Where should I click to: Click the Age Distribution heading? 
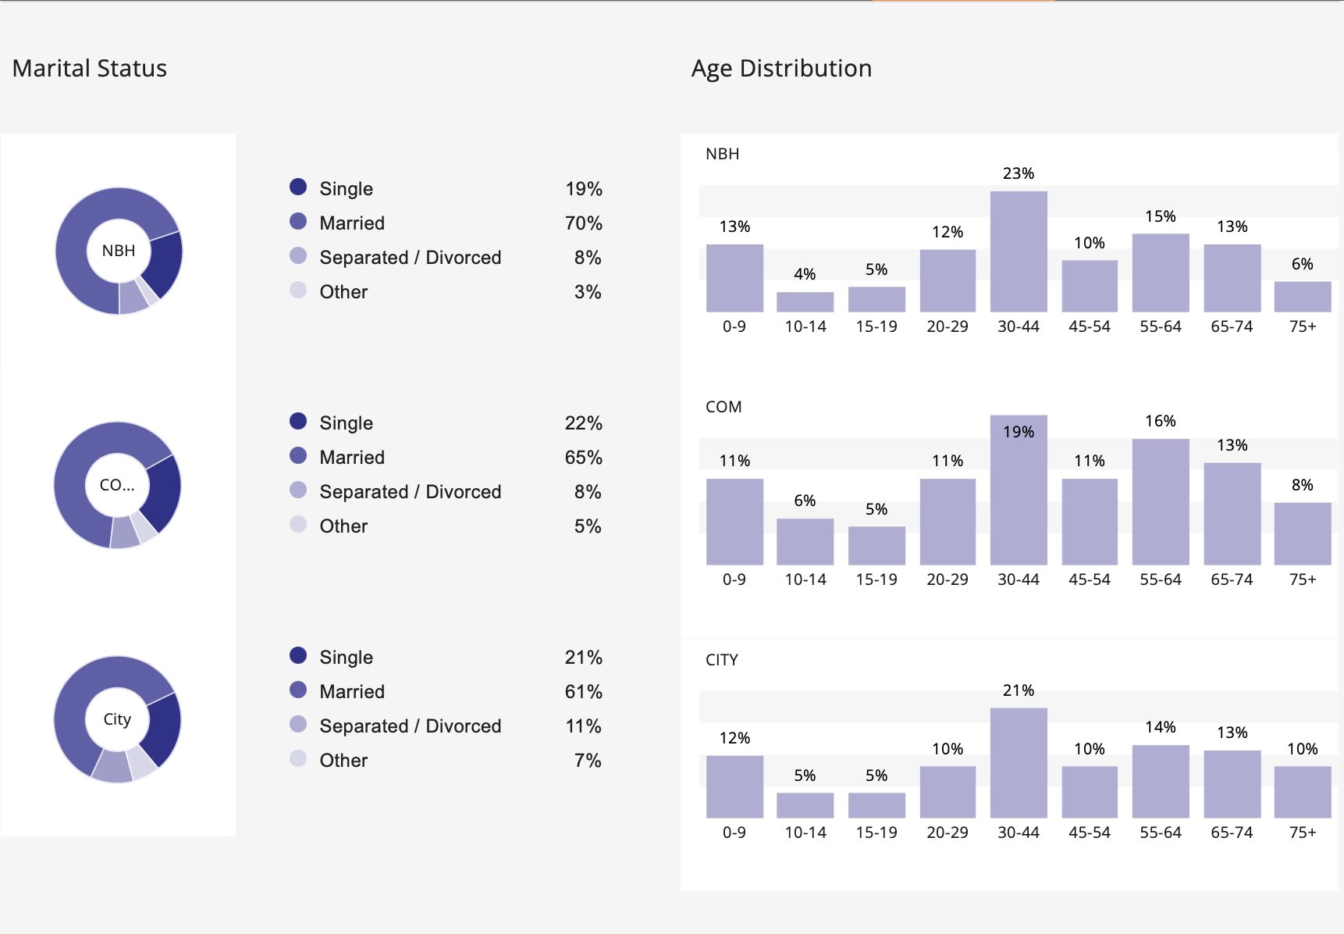[x=781, y=69]
